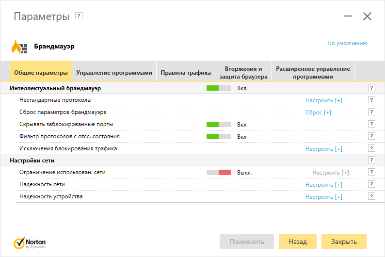Click the Norton by Symantec logo

30,243
